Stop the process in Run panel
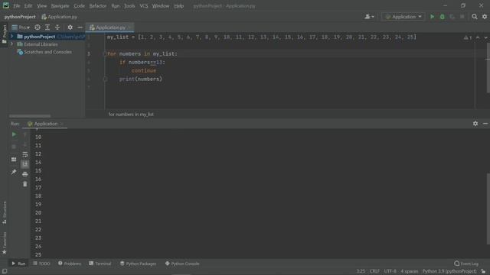Screen dimensions: 490x275 click(14, 146)
